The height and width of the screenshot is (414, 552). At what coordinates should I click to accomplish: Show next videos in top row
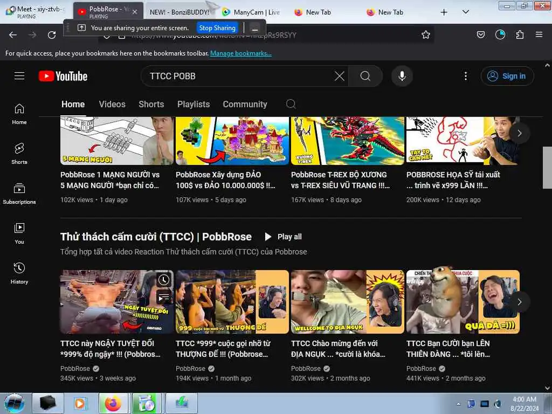click(519, 133)
